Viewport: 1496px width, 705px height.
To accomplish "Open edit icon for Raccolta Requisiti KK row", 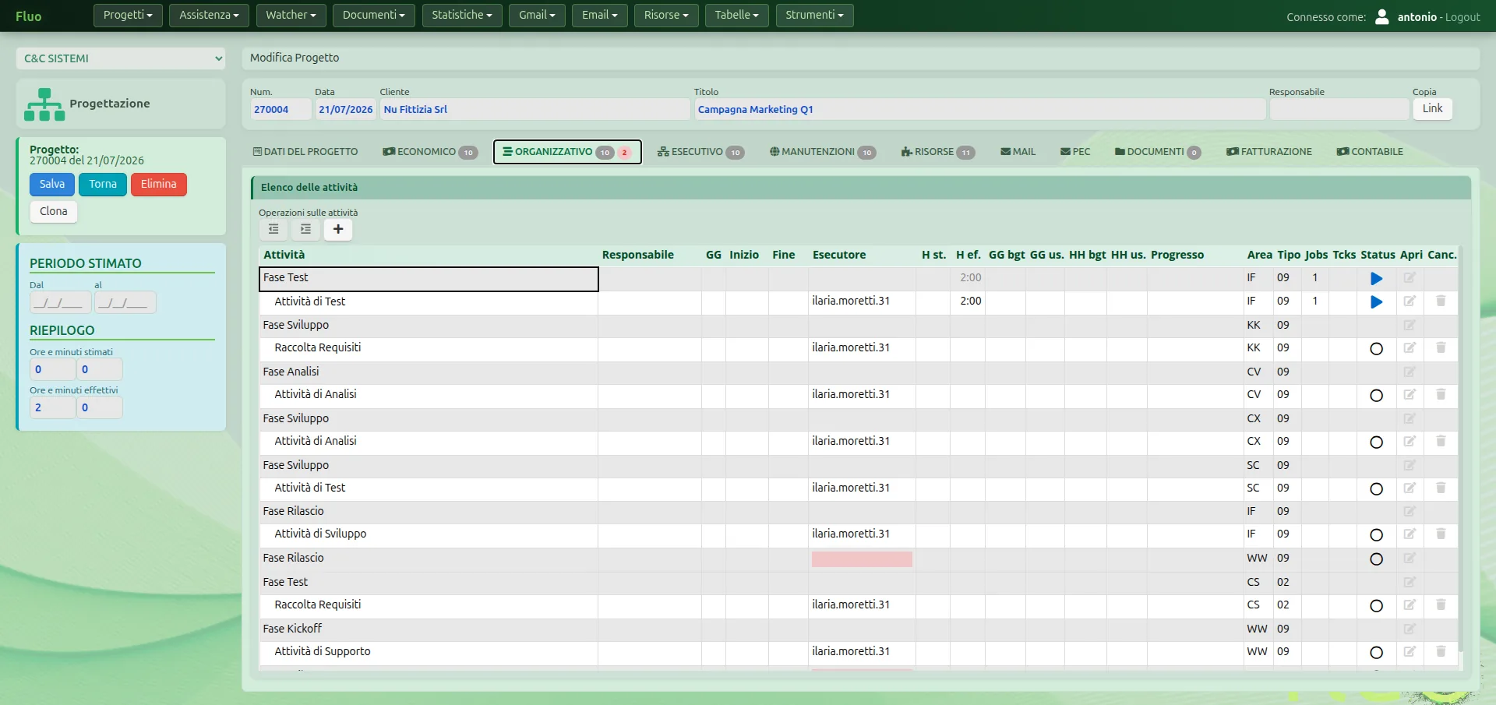I will pos(1410,347).
